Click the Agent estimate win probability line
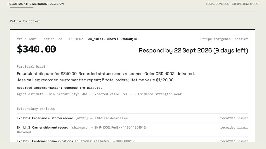 99,94
